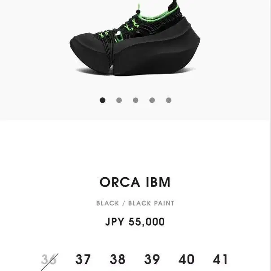Click the ORCA IBM product title

pyautogui.click(x=135, y=182)
